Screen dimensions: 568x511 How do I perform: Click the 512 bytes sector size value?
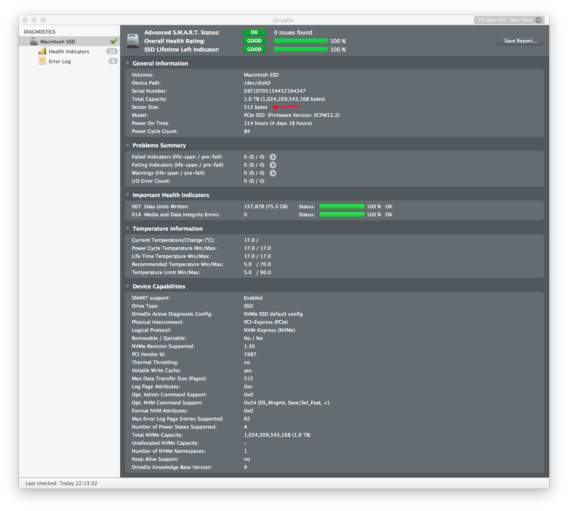tap(256, 107)
